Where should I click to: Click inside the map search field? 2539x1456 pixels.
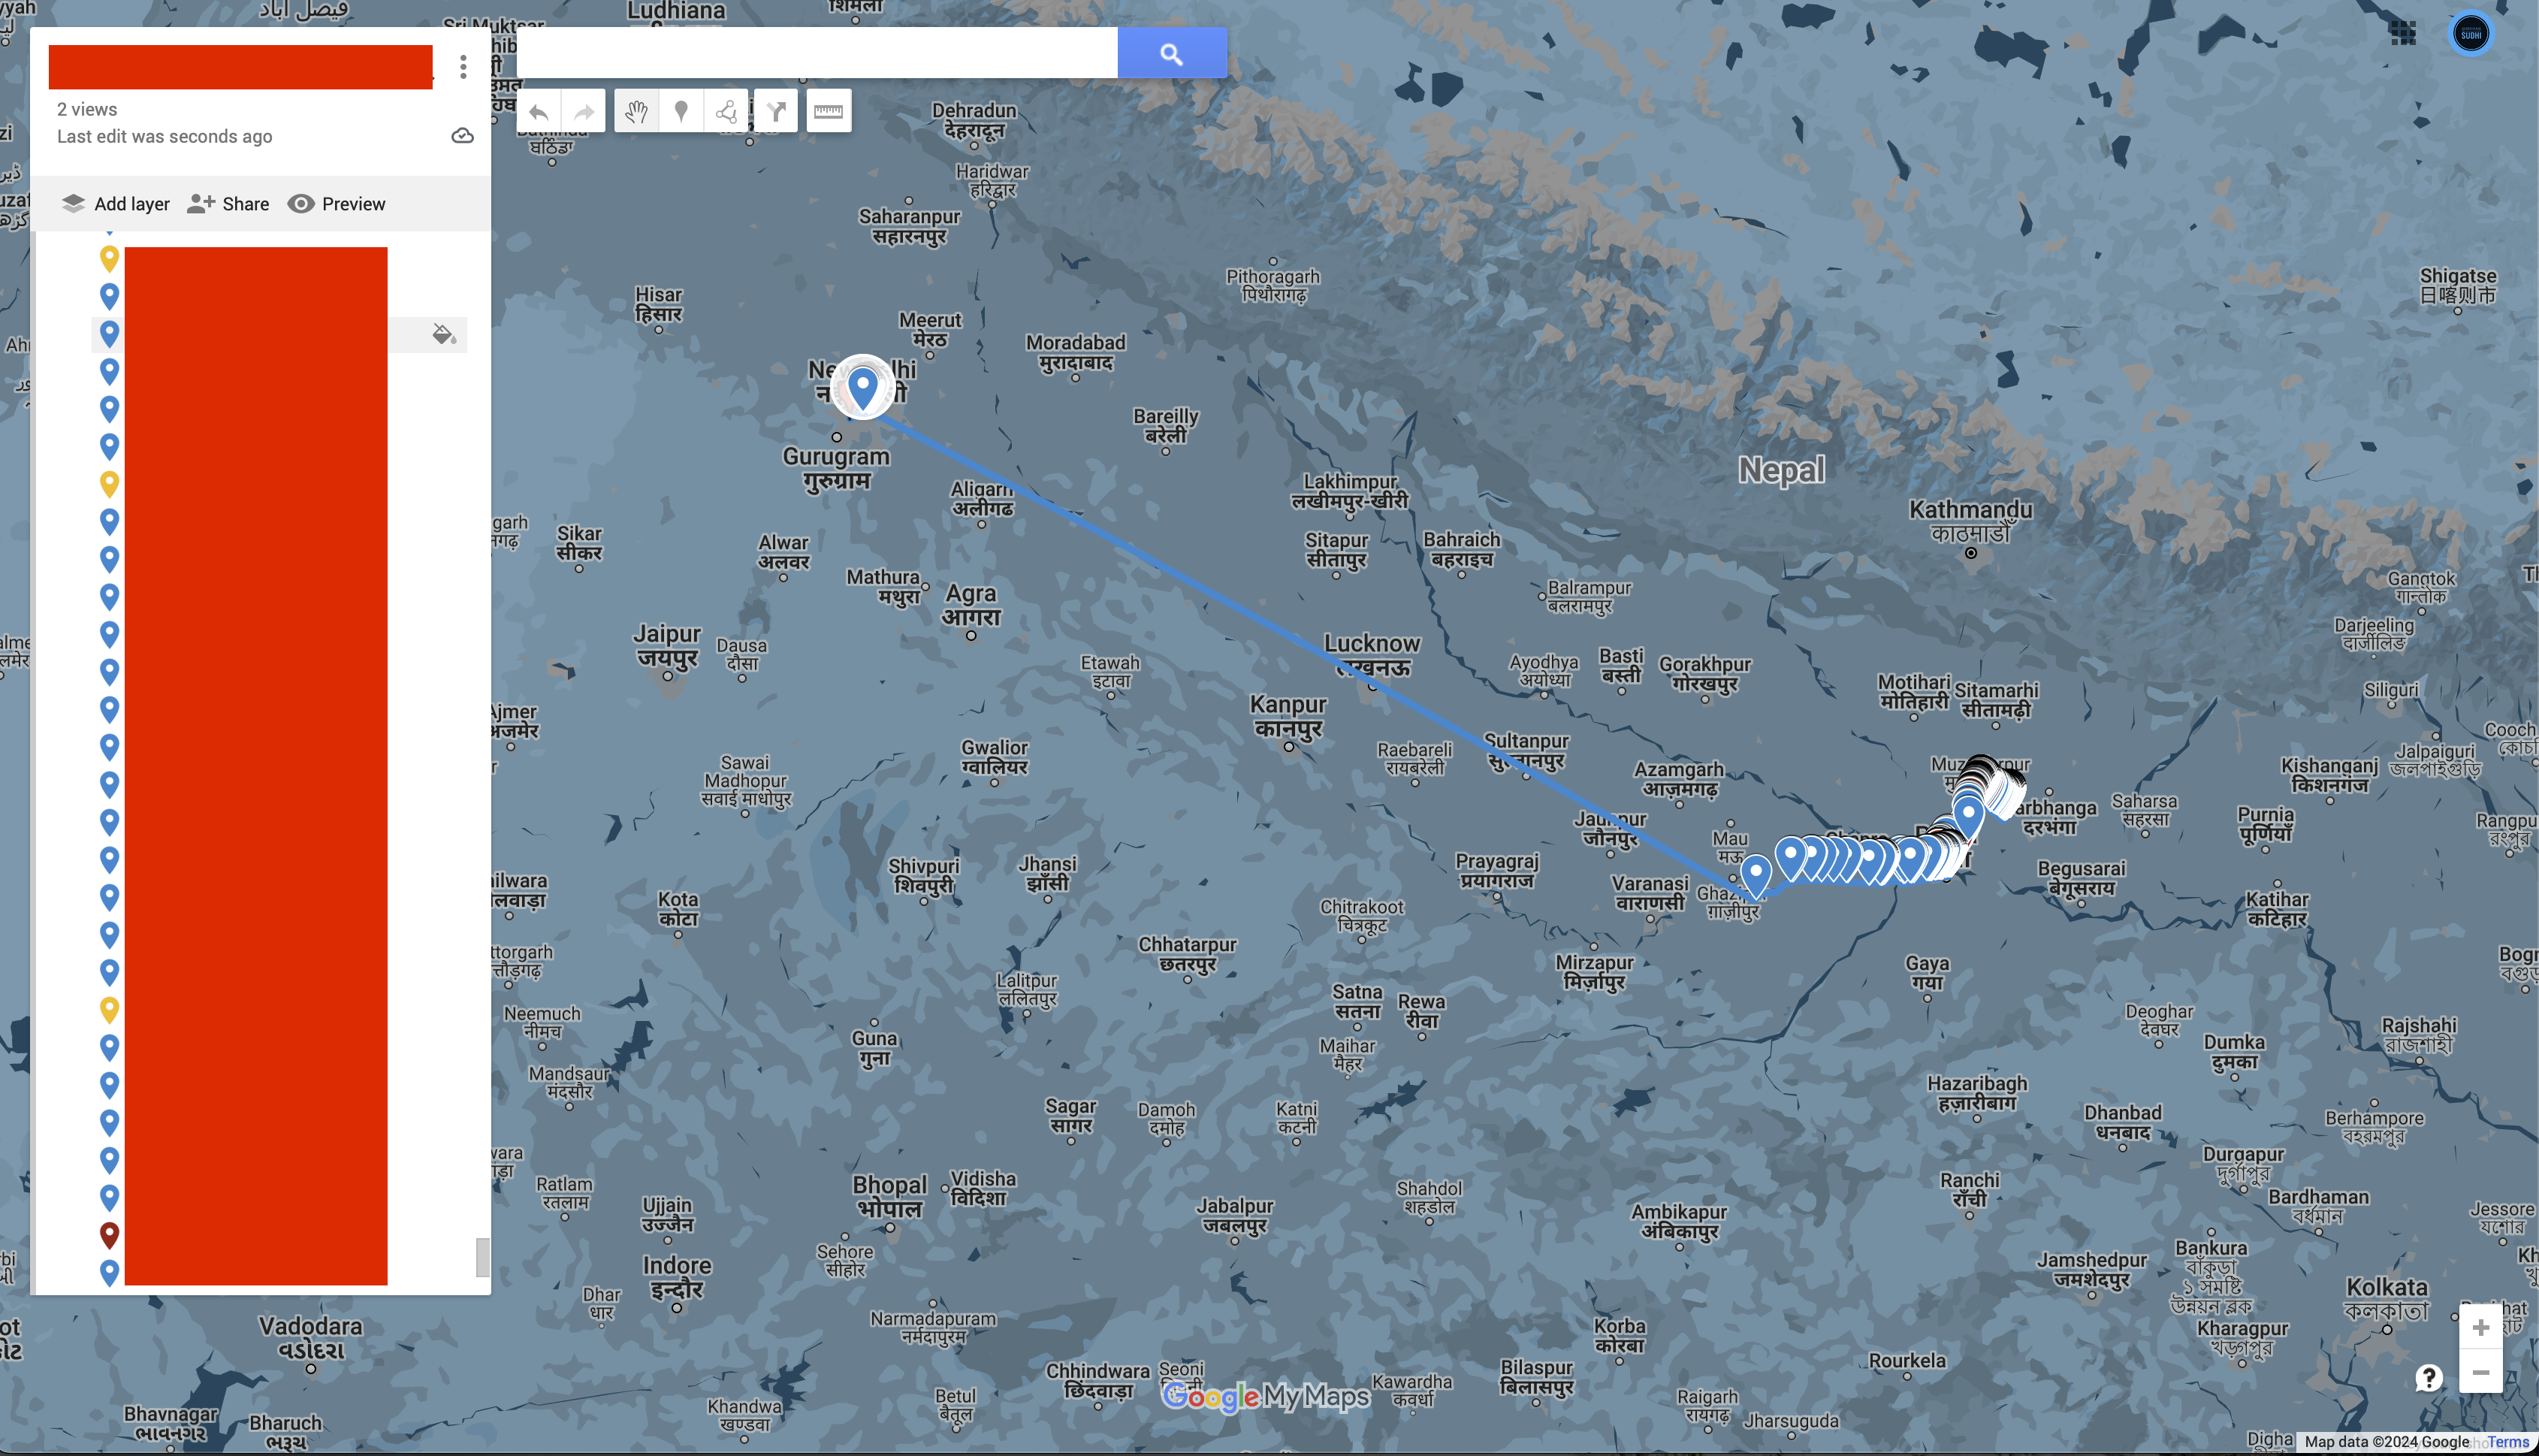(x=817, y=53)
